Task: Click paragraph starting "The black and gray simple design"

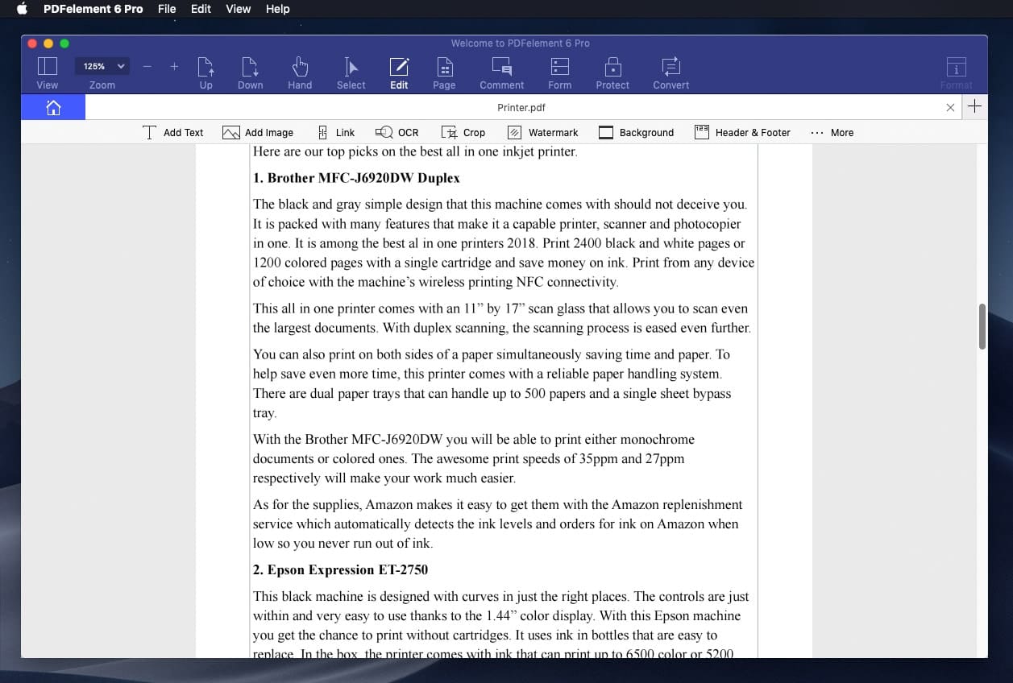Action: click(504, 243)
